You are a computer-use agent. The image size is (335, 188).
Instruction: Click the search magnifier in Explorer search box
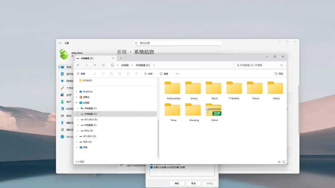[281, 65]
